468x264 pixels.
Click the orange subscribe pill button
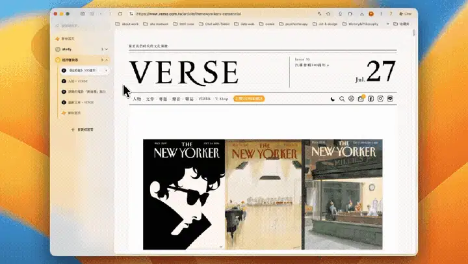(x=249, y=99)
